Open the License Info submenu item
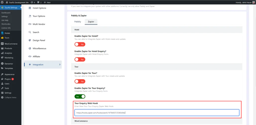 click(x=6, y=28)
